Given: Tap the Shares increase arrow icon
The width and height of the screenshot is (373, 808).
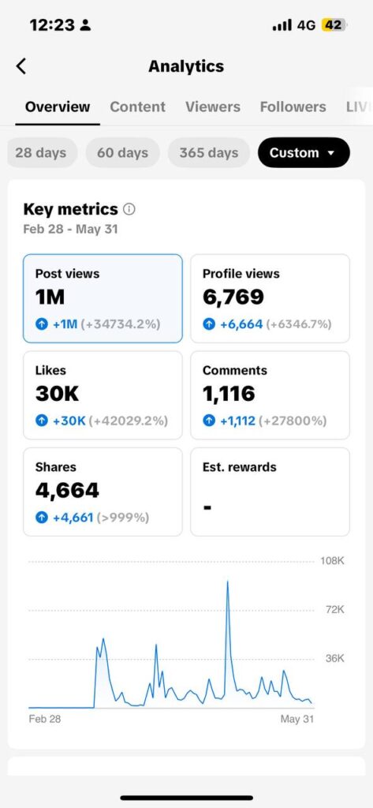Looking at the screenshot, I should (41, 517).
